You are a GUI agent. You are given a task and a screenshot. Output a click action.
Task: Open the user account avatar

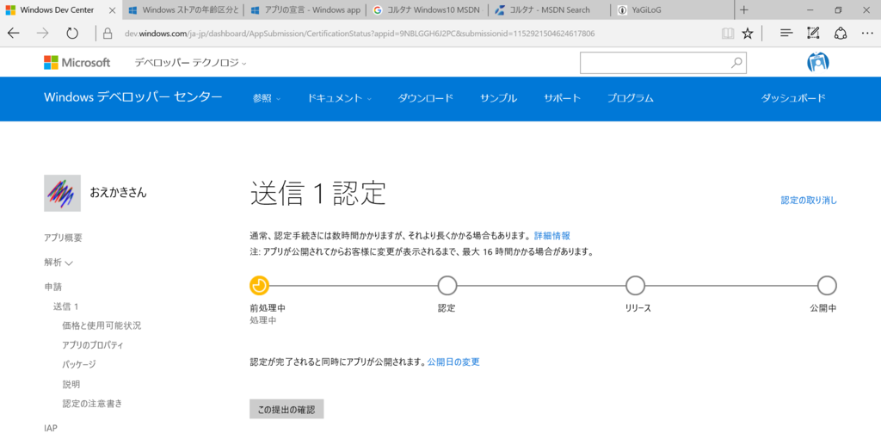[x=818, y=63]
